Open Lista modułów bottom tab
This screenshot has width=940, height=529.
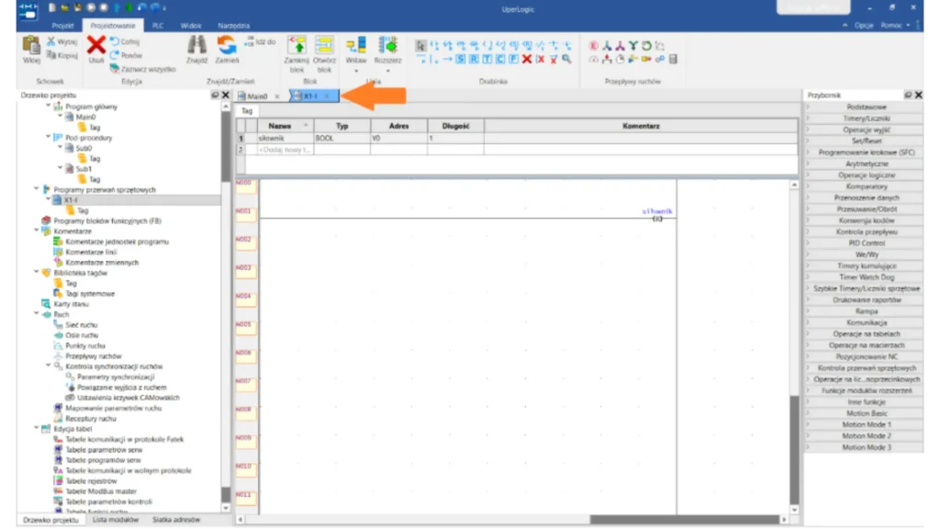coord(116,520)
